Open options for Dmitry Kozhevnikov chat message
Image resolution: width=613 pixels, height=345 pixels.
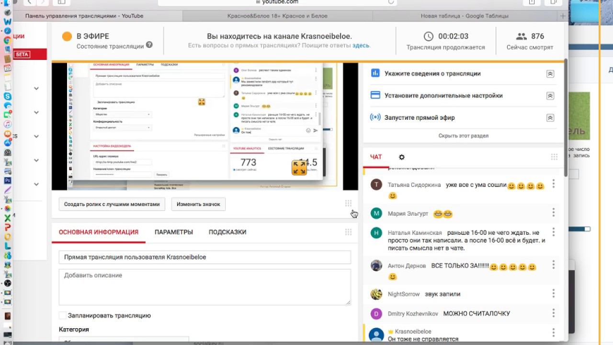(x=553, y=313)
